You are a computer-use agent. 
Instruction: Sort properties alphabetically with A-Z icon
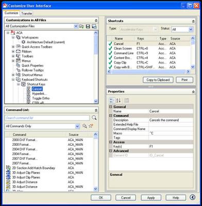(x=119, y=100)
